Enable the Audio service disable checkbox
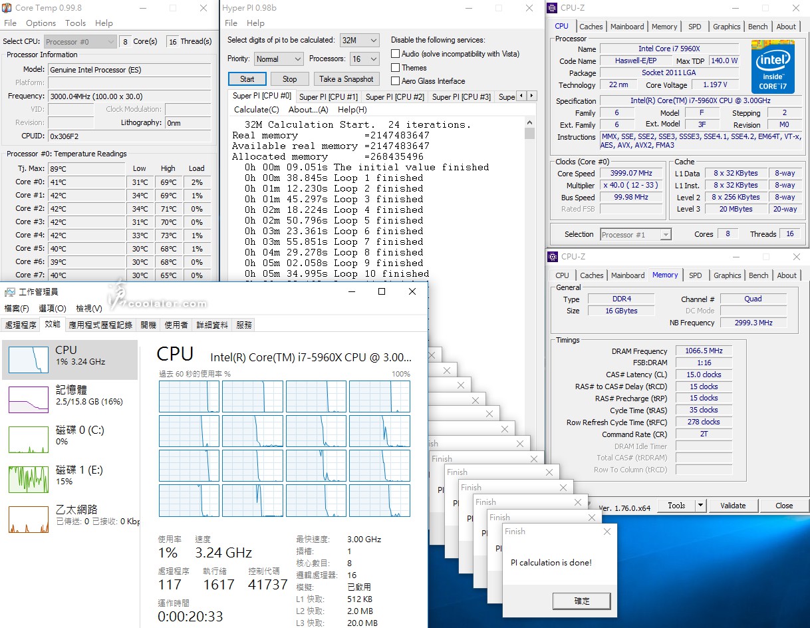The width and height of the screenshot is (810, 628). (x=396, y=54)
